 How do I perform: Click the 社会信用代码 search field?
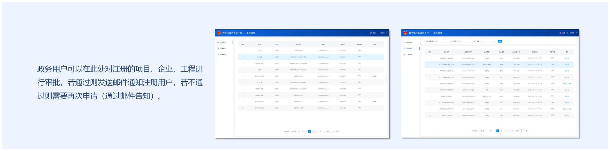tap(442, 41)
